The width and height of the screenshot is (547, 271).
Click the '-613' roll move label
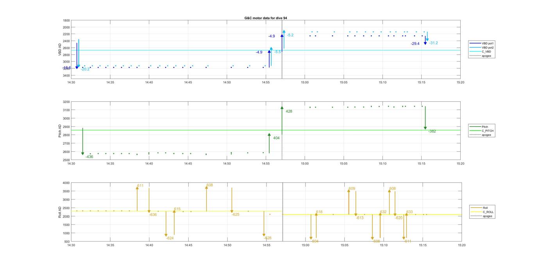[x=360, y=218]
